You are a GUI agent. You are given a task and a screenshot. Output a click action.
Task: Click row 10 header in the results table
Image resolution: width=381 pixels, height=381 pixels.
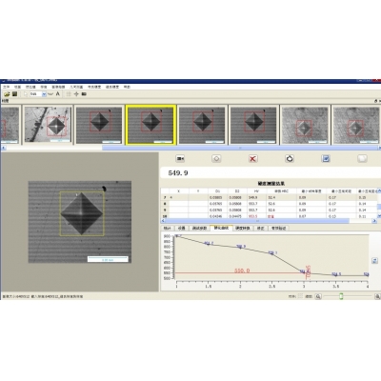point(165,216)
